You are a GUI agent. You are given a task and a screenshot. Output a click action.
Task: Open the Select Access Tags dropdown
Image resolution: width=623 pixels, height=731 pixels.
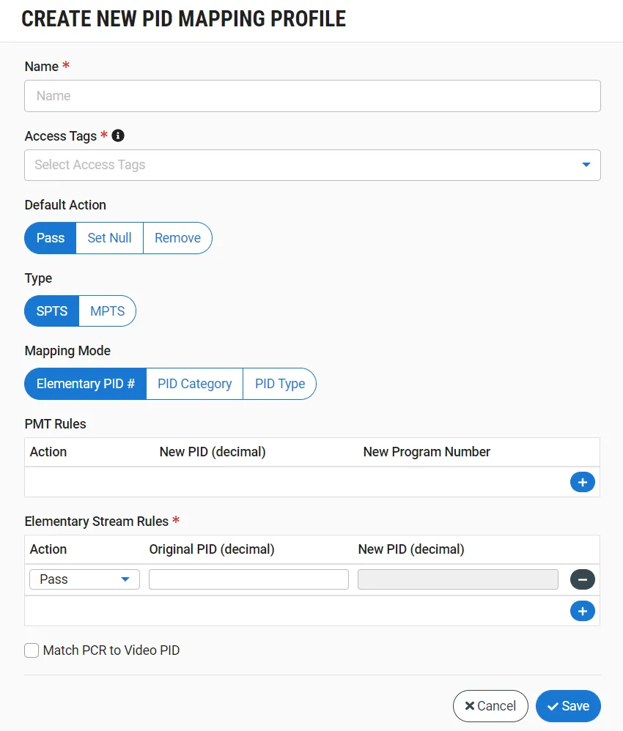[x=312, y=165]
